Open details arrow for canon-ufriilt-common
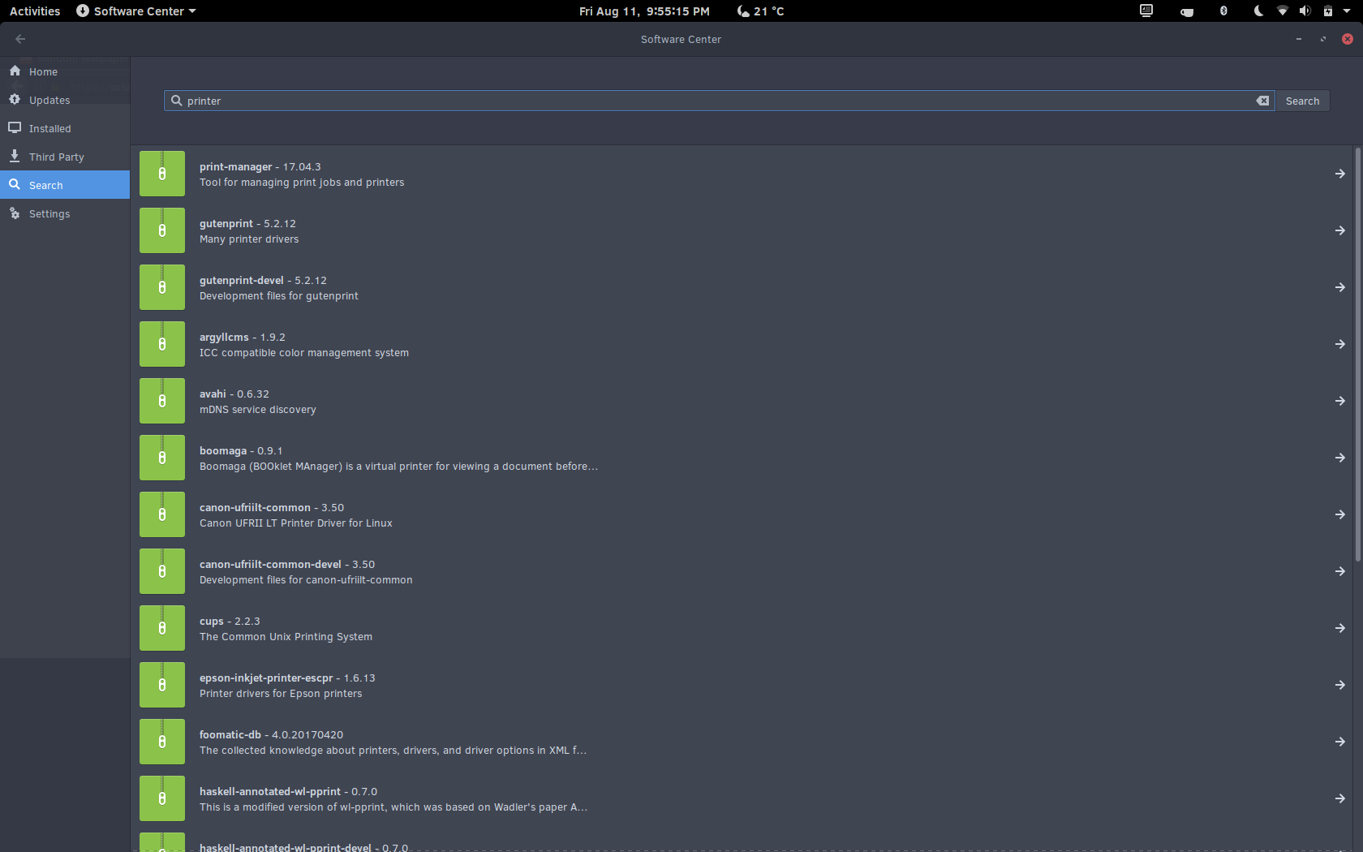This screenshot has height=852, width=1363. tap(1339, 514)
